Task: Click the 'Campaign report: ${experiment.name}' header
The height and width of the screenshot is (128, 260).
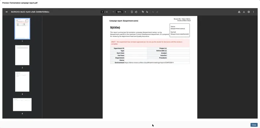Action: [124, 21]
